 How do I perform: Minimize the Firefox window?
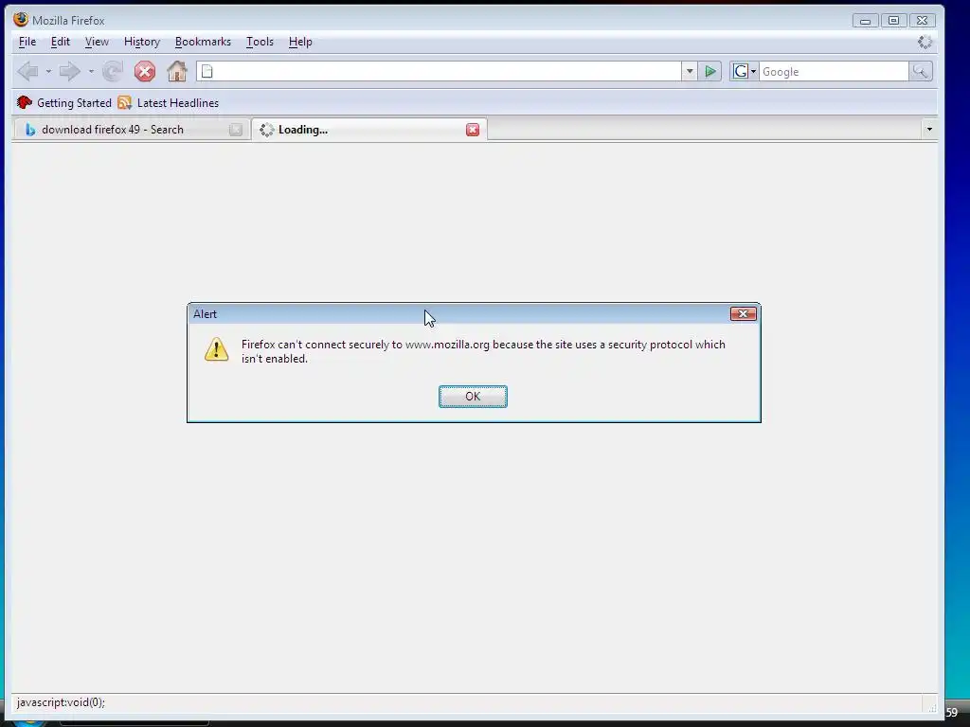865,21
